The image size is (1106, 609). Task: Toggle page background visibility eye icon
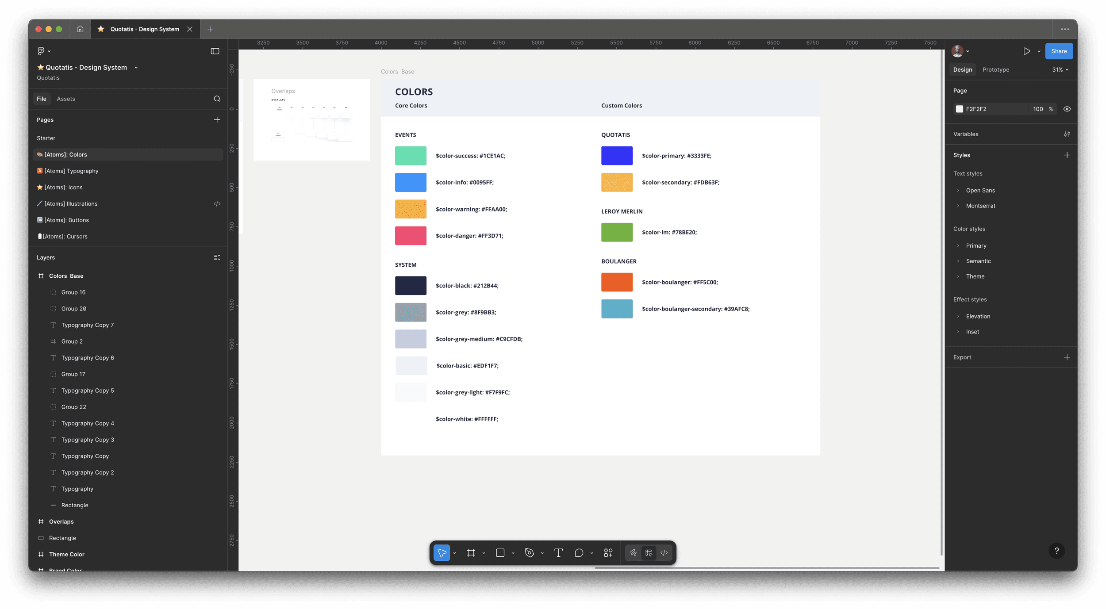pyautogui.click(x=1067, y=109)
